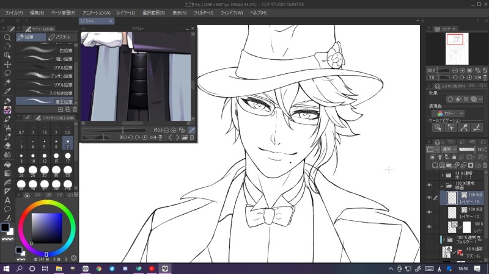489x274 pixels.
Task: Open ファイル(F) menu
Action: pos(13,13)
